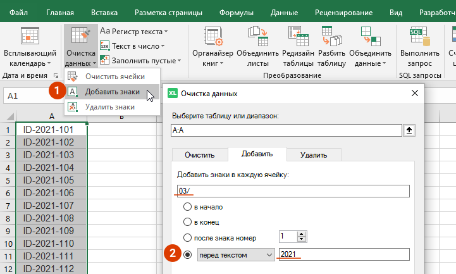
Task: Select the 'в конец' radio option
Action: coord(187,222)
